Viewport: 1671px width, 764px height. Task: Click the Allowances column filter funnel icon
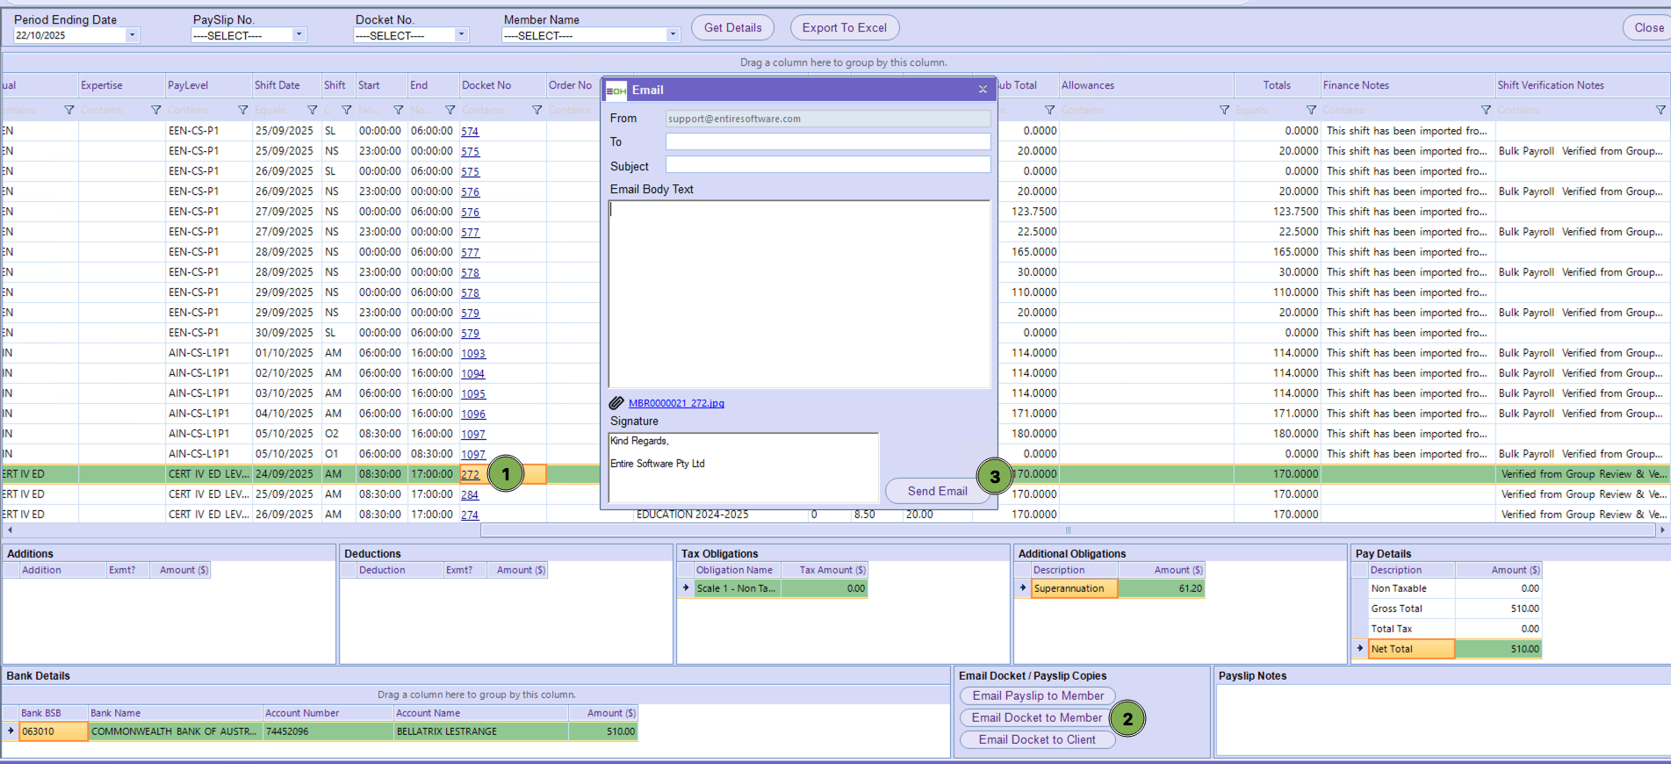point(1224,110)
